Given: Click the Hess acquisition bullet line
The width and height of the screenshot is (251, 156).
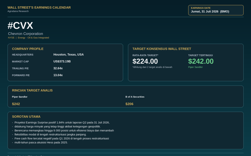Looking at the screenshot, I should (x=41, y=142).
